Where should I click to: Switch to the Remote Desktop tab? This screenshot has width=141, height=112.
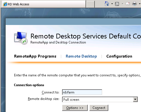(x=81, y=56)
